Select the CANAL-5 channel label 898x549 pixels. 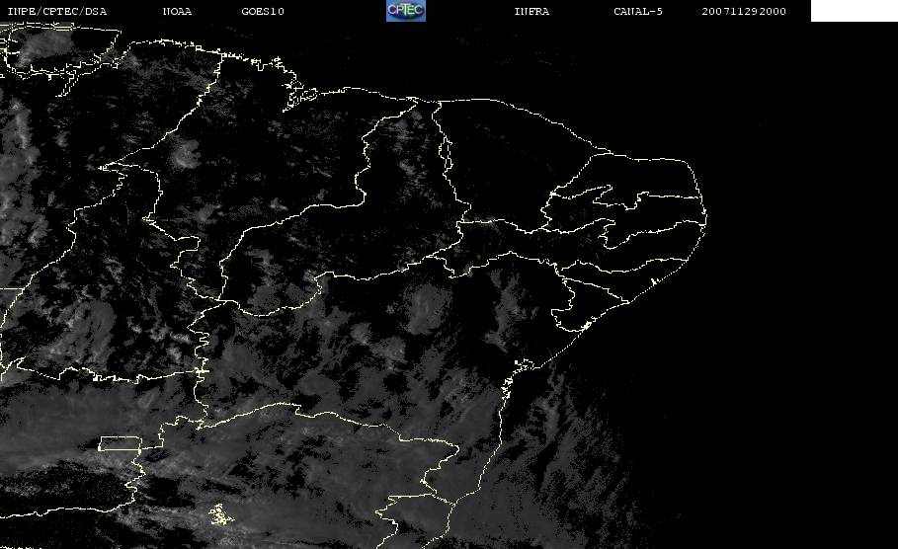(x=637, y=12)
